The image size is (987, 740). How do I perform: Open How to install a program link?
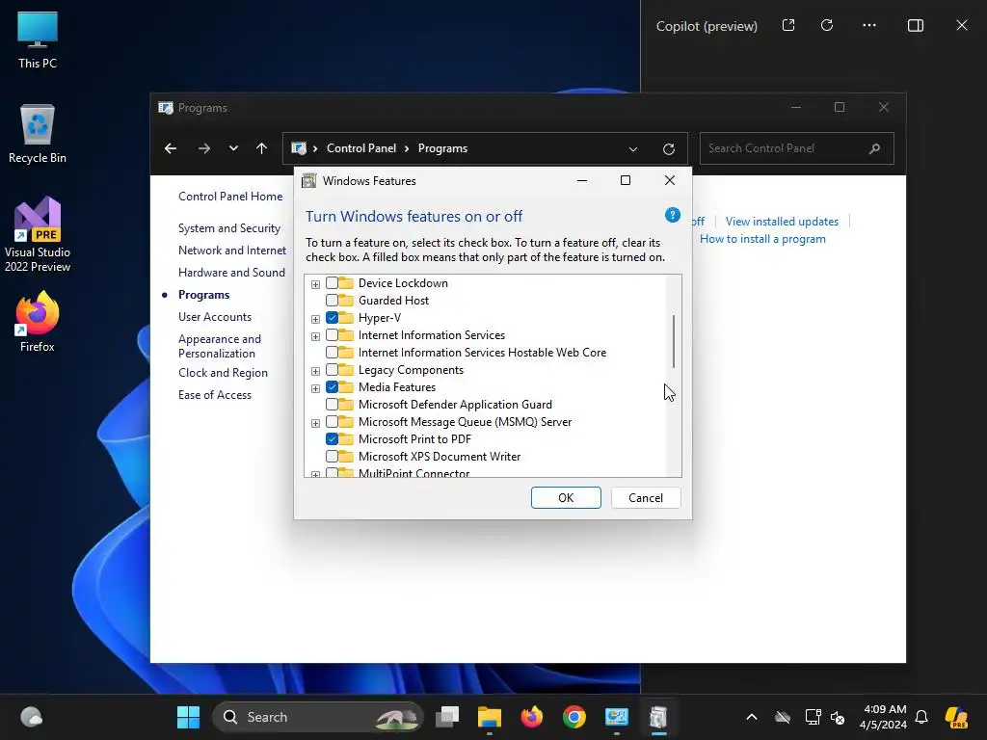tap(762, 239)
